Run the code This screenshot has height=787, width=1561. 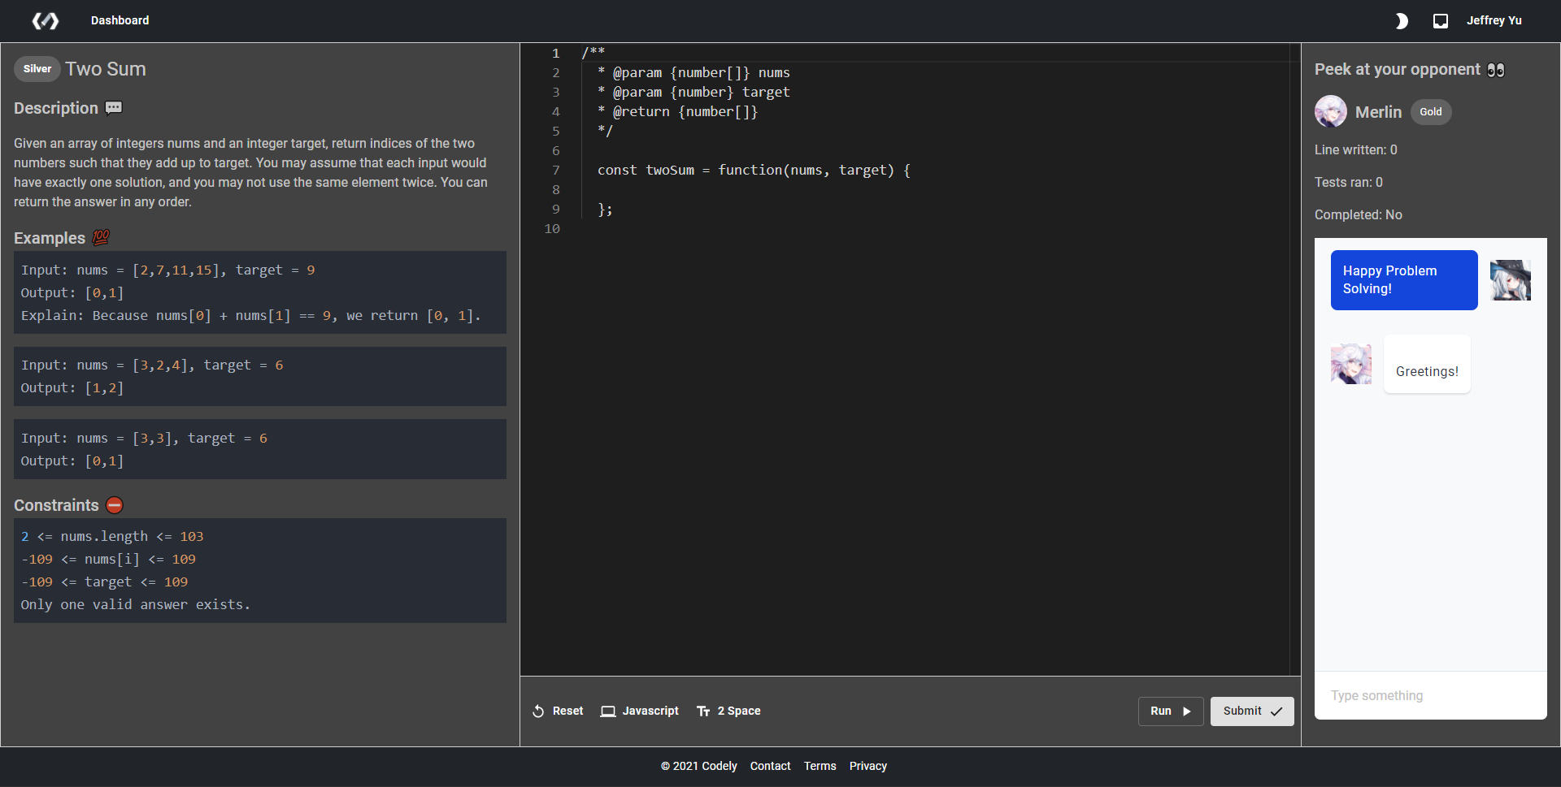point(1171,711)
